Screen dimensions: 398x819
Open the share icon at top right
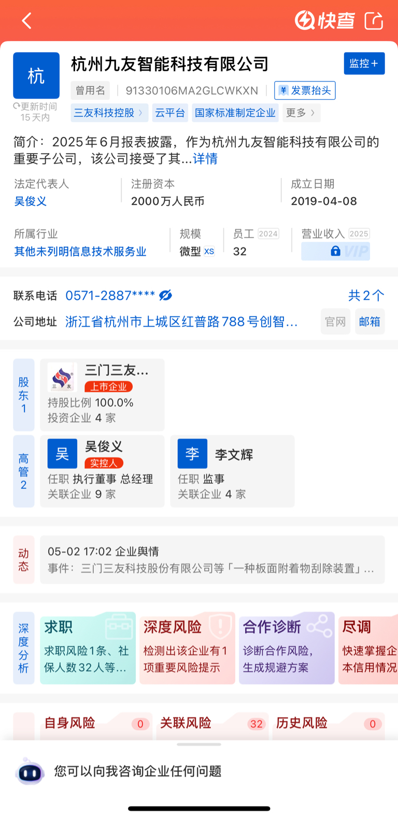(x=374, y=21)
